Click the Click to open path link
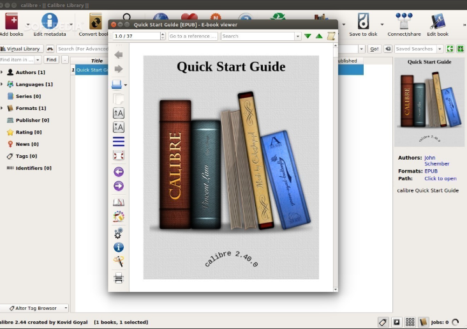467x329 pixels. [x=440, y=178]
